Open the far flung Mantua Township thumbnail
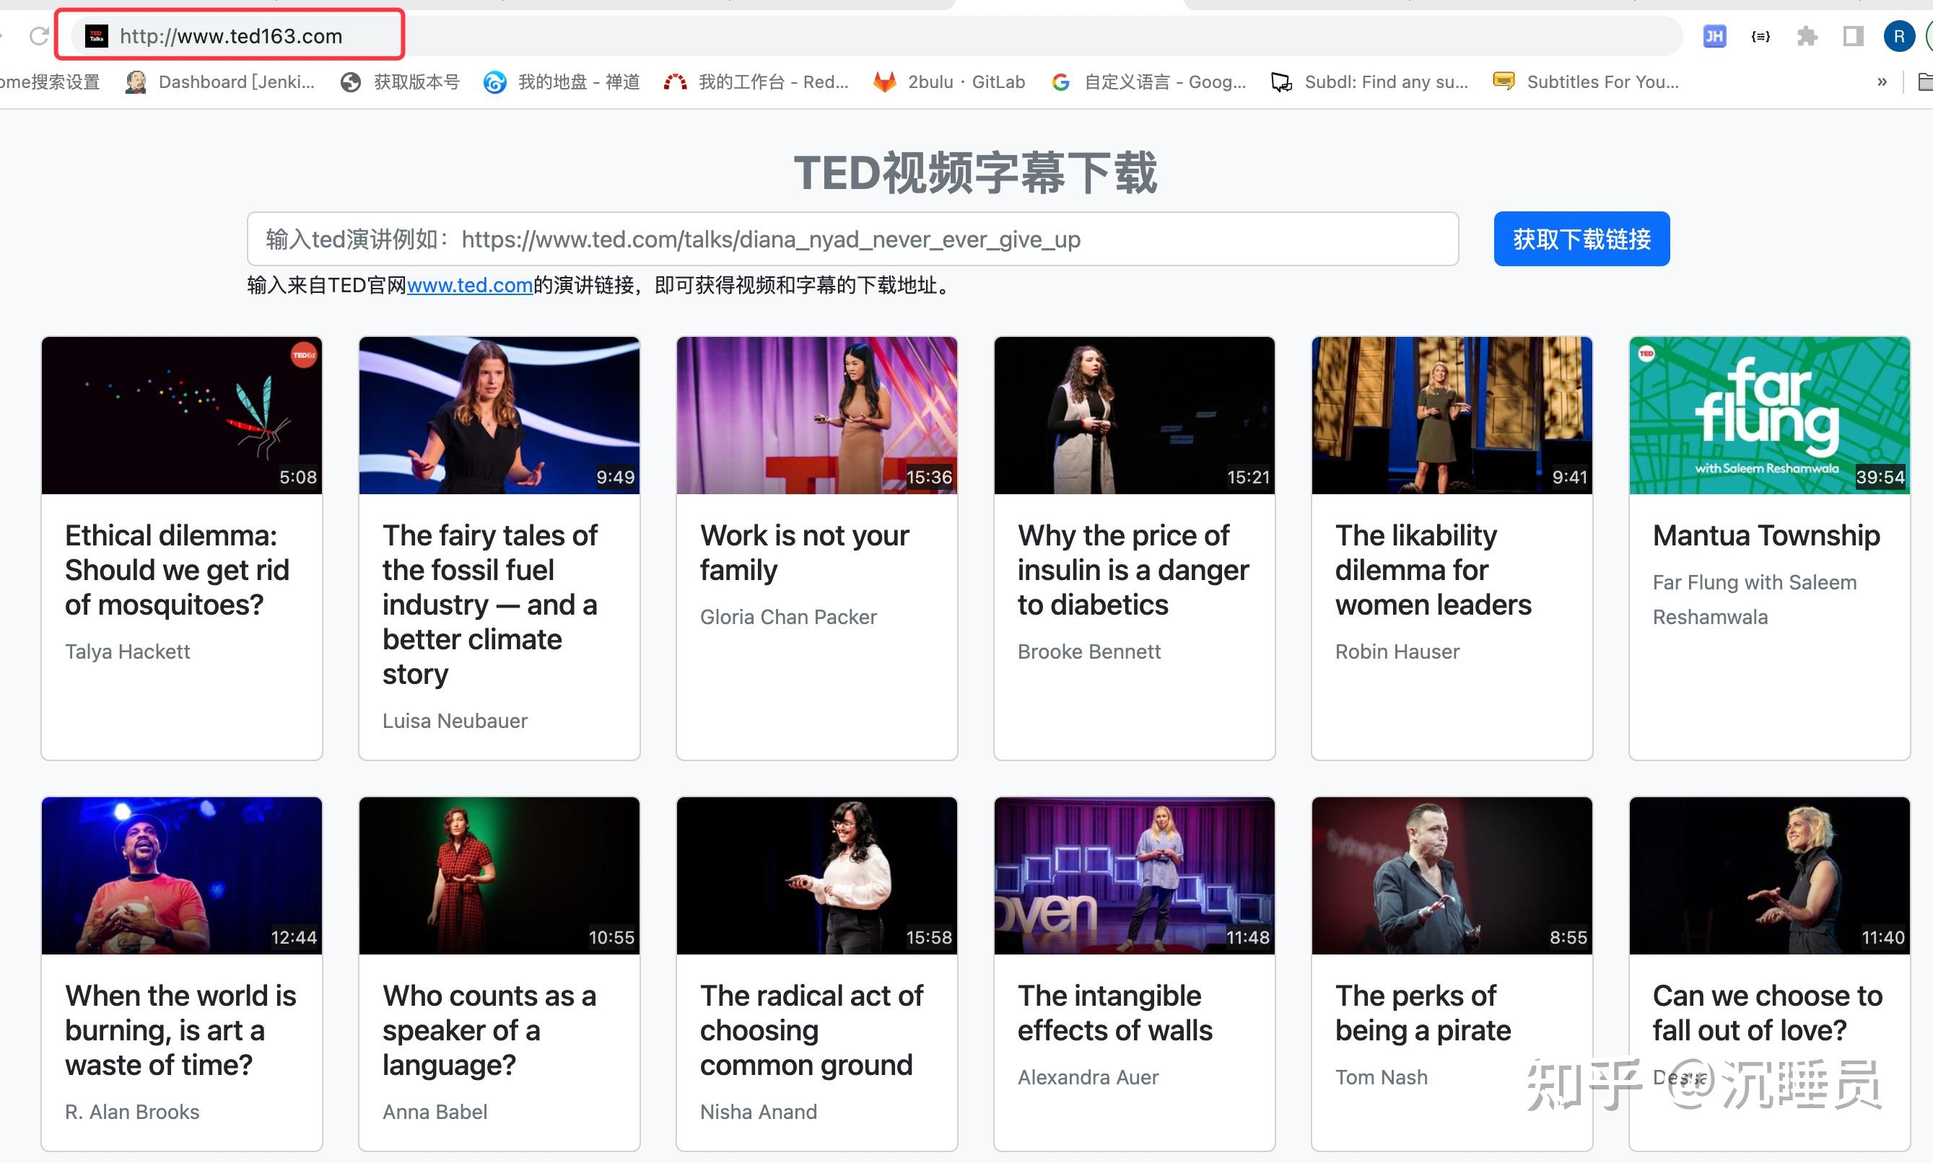 click(x=1769, y=416)
